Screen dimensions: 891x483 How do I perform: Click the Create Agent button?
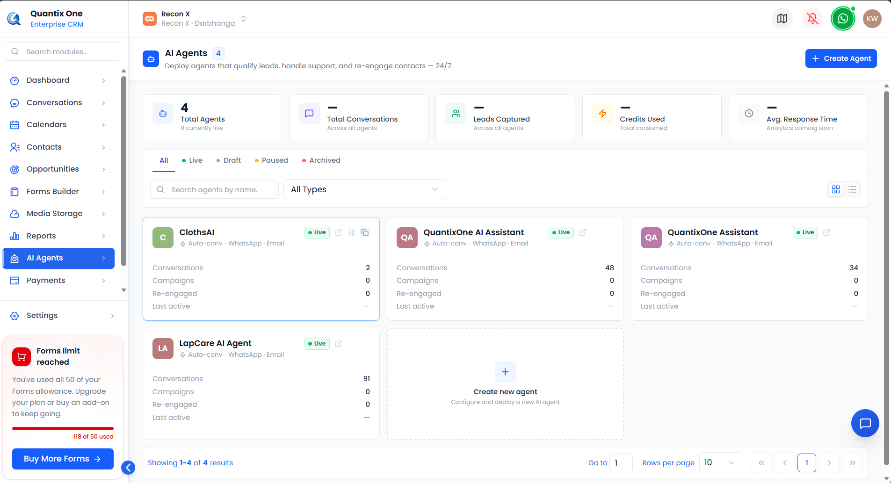[841, 58]
